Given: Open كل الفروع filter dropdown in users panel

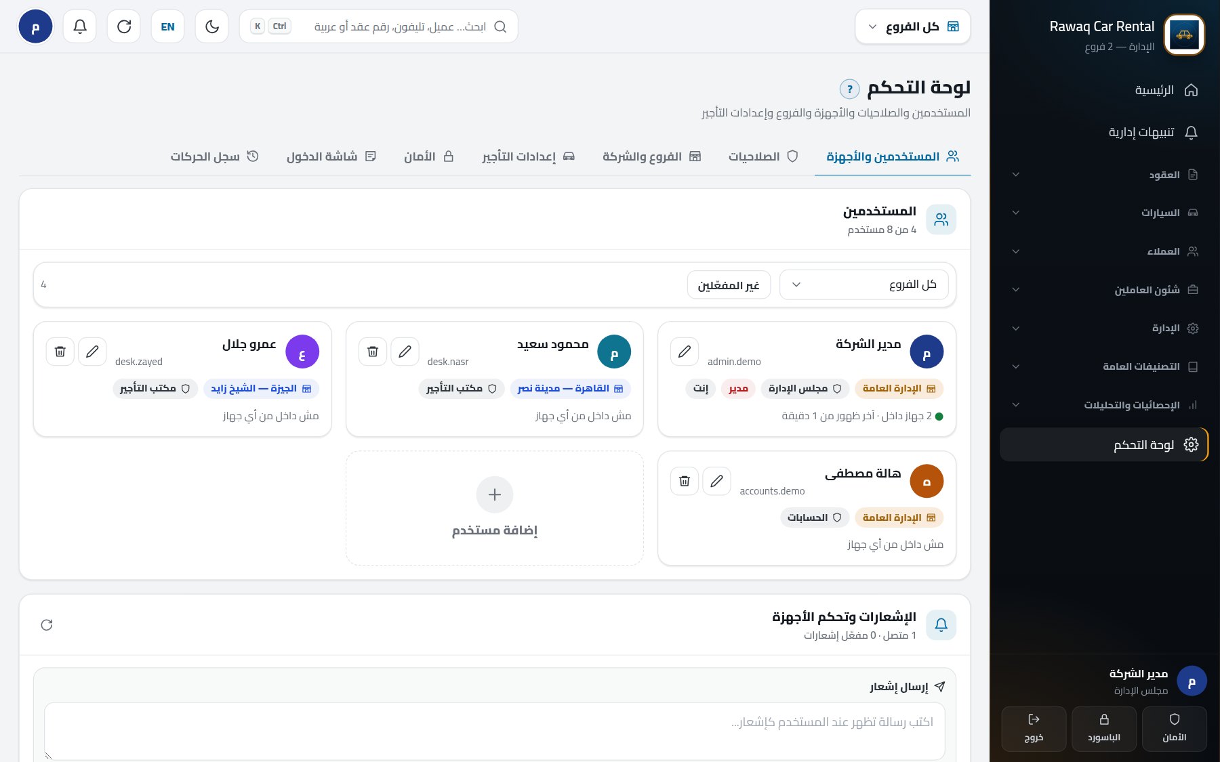Looking at the screenshot, I should pos(864,284).
